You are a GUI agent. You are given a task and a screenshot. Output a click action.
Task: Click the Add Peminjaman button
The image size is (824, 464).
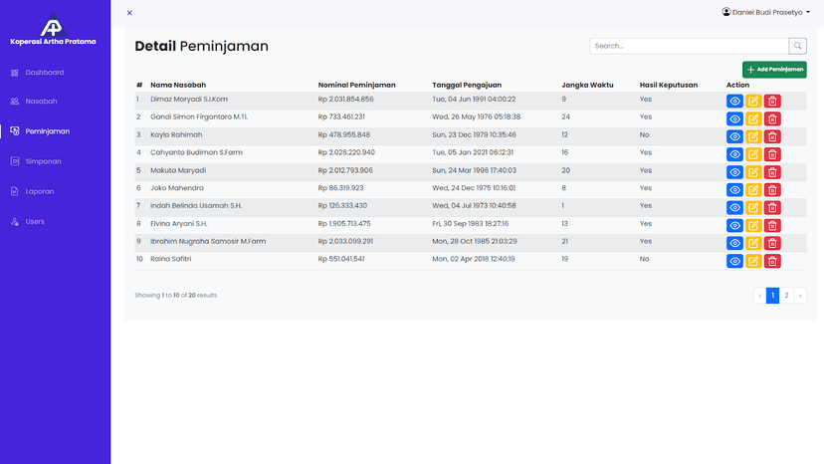tap(774, 70)
